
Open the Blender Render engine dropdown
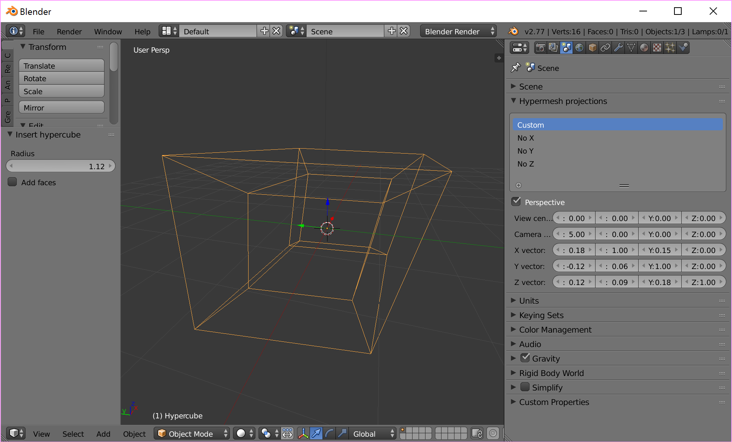pyautogui.click(x=458, y=31)
